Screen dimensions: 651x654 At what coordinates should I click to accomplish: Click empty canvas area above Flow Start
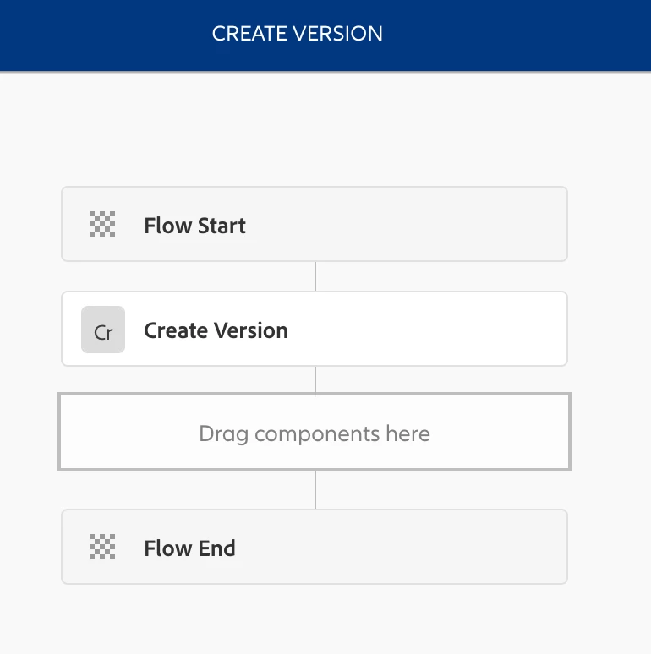pos(315,129)
